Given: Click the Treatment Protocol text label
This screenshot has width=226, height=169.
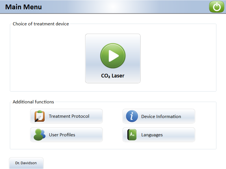Looking at the screenshot, I should pos(69,116).
